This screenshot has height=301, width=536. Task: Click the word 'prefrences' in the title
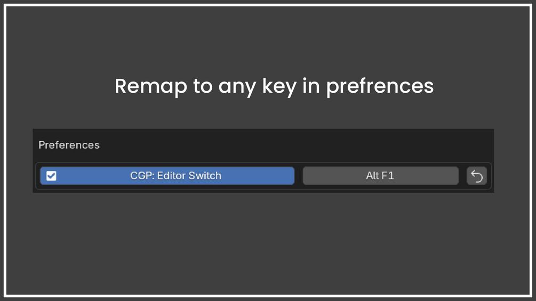(x=380, y=86)
